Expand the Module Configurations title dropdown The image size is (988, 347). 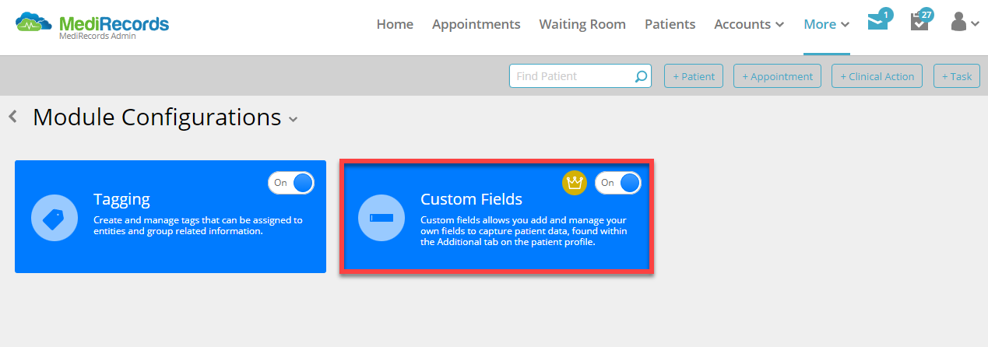(x=294, y=119)
